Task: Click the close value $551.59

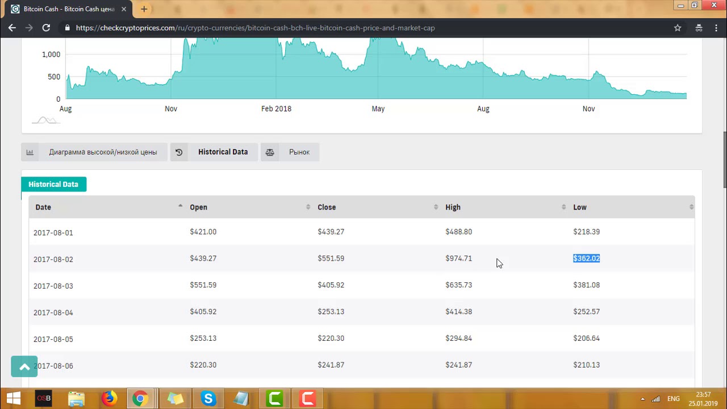Action: pos(331,258)
